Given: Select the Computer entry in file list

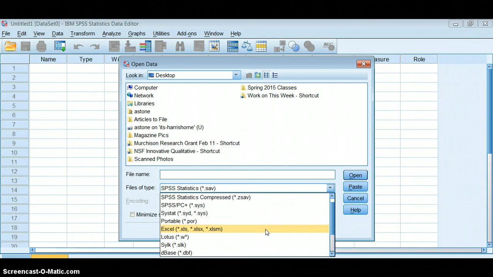Looking at the screenshot, I should pos(143,88).
